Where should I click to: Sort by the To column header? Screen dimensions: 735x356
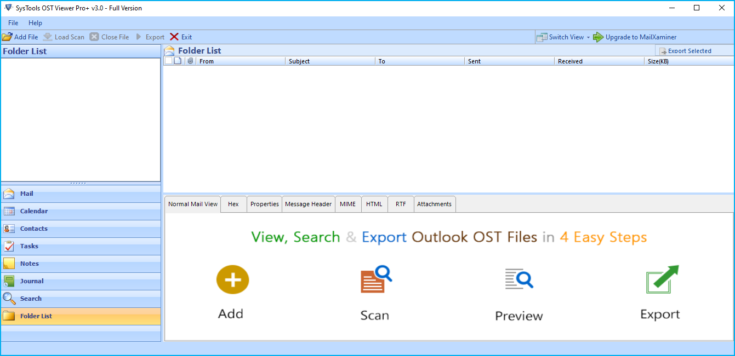[420, 61]
